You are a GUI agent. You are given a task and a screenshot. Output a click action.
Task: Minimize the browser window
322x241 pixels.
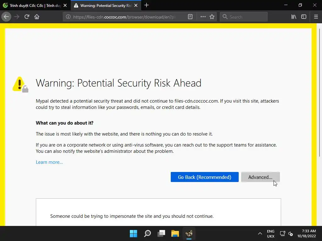286,5
